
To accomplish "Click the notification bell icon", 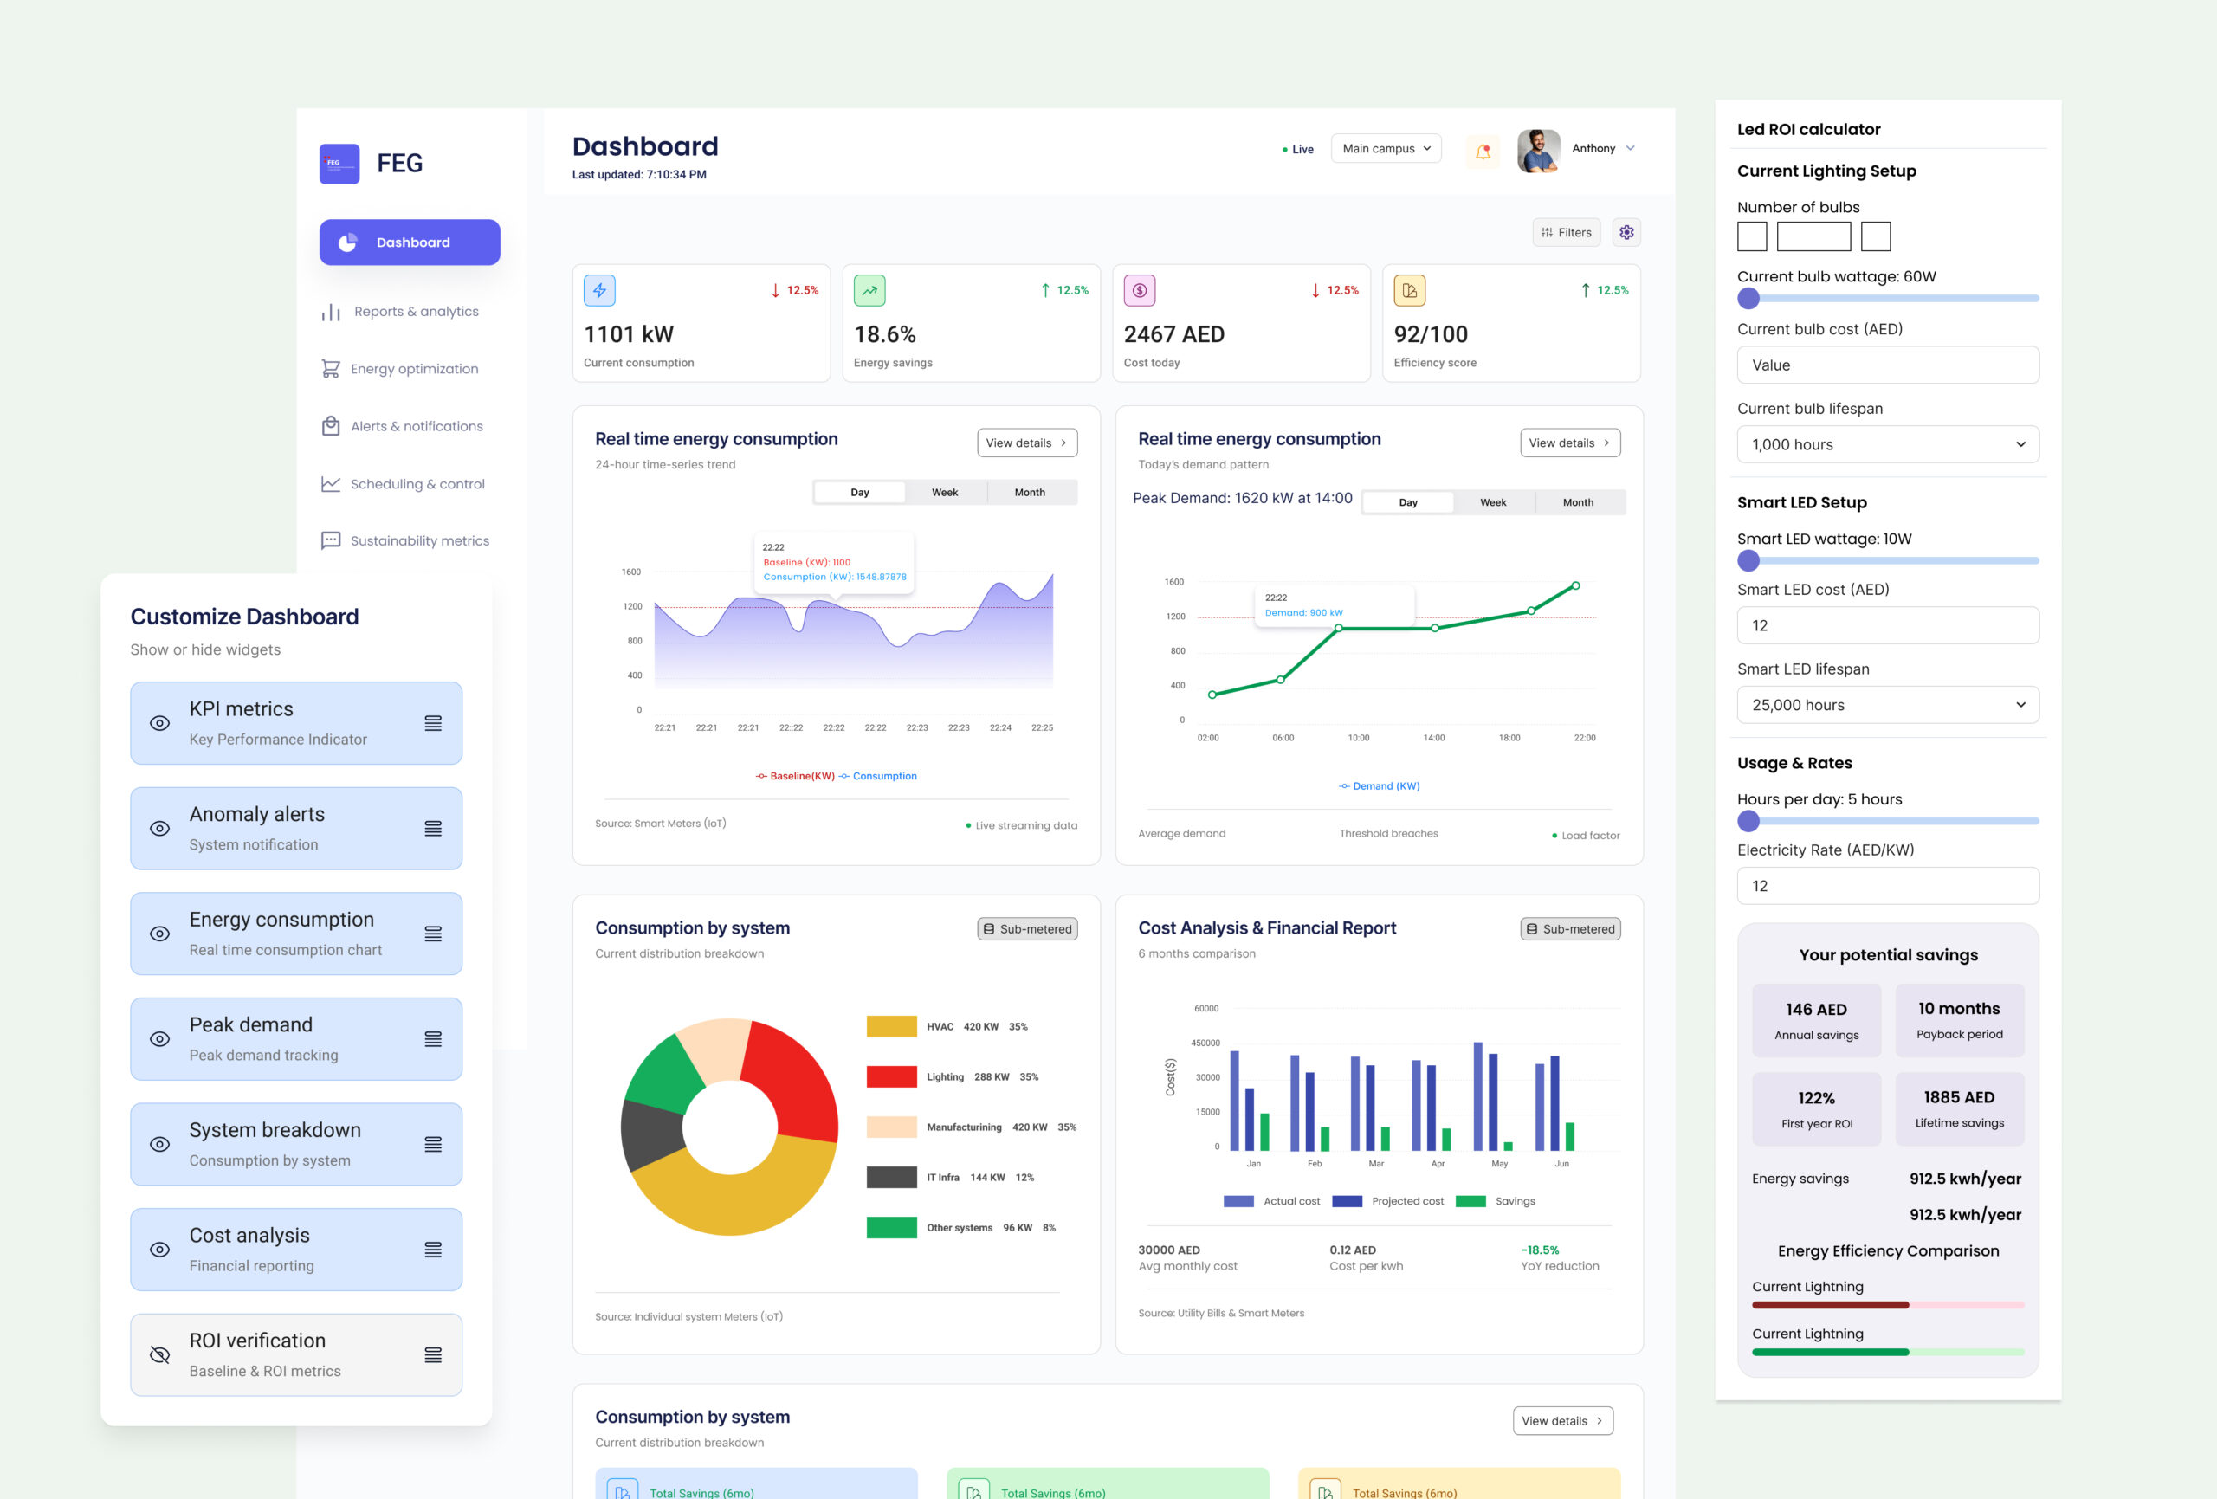I will (x=1483, y=151).
